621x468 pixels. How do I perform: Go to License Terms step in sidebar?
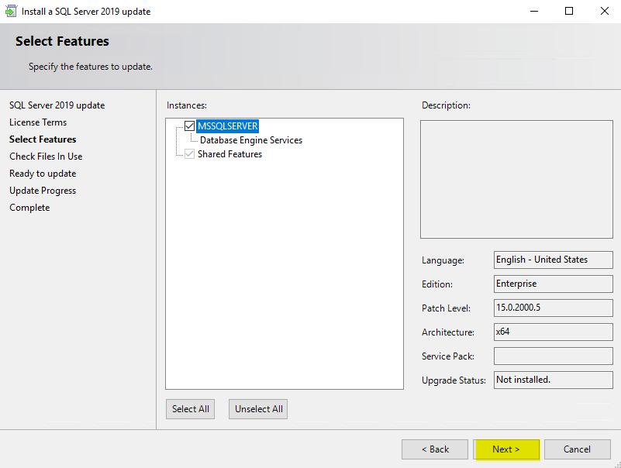(38, 122)
